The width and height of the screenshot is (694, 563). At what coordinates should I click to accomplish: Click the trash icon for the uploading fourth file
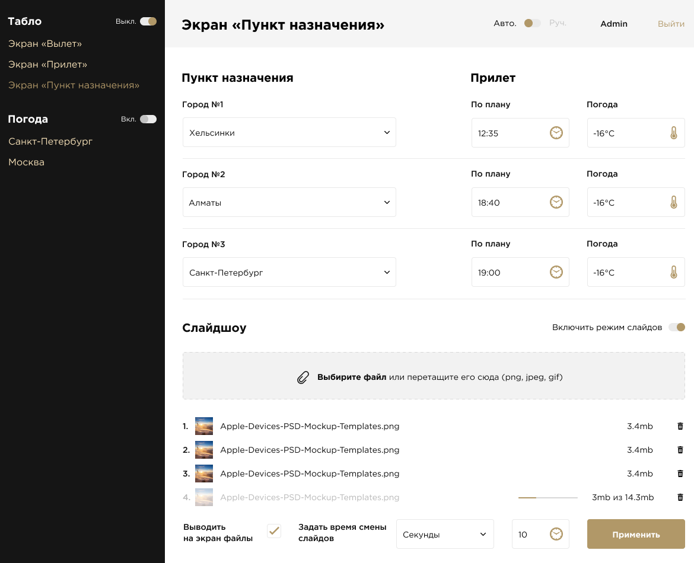coord(680,497)
